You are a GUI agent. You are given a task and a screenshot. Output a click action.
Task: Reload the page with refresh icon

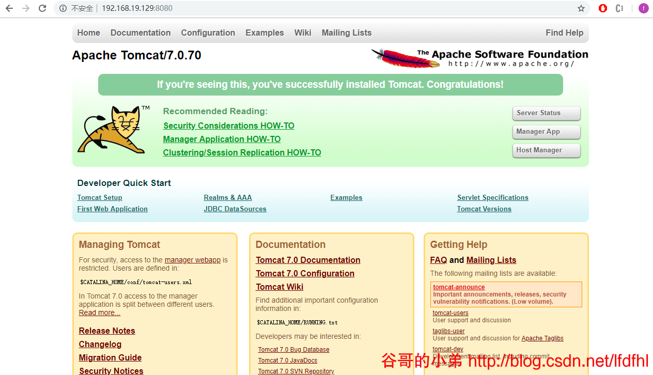tap(42, 8)
